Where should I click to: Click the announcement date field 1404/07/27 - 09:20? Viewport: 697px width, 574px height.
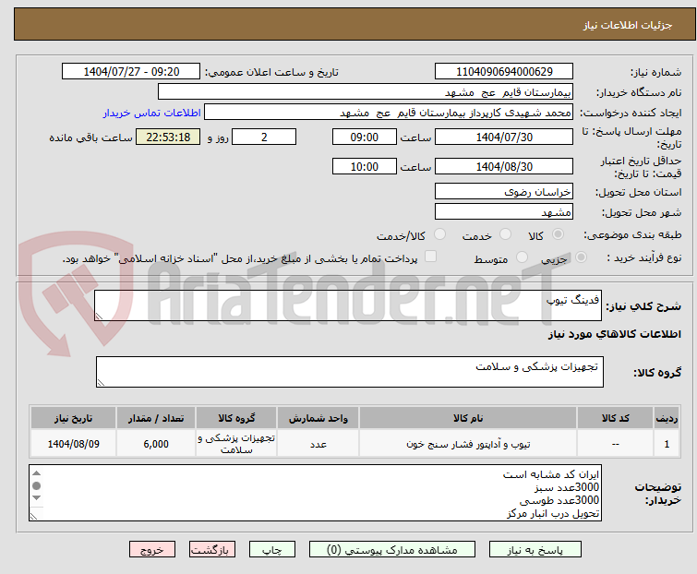tap(131, 72)
